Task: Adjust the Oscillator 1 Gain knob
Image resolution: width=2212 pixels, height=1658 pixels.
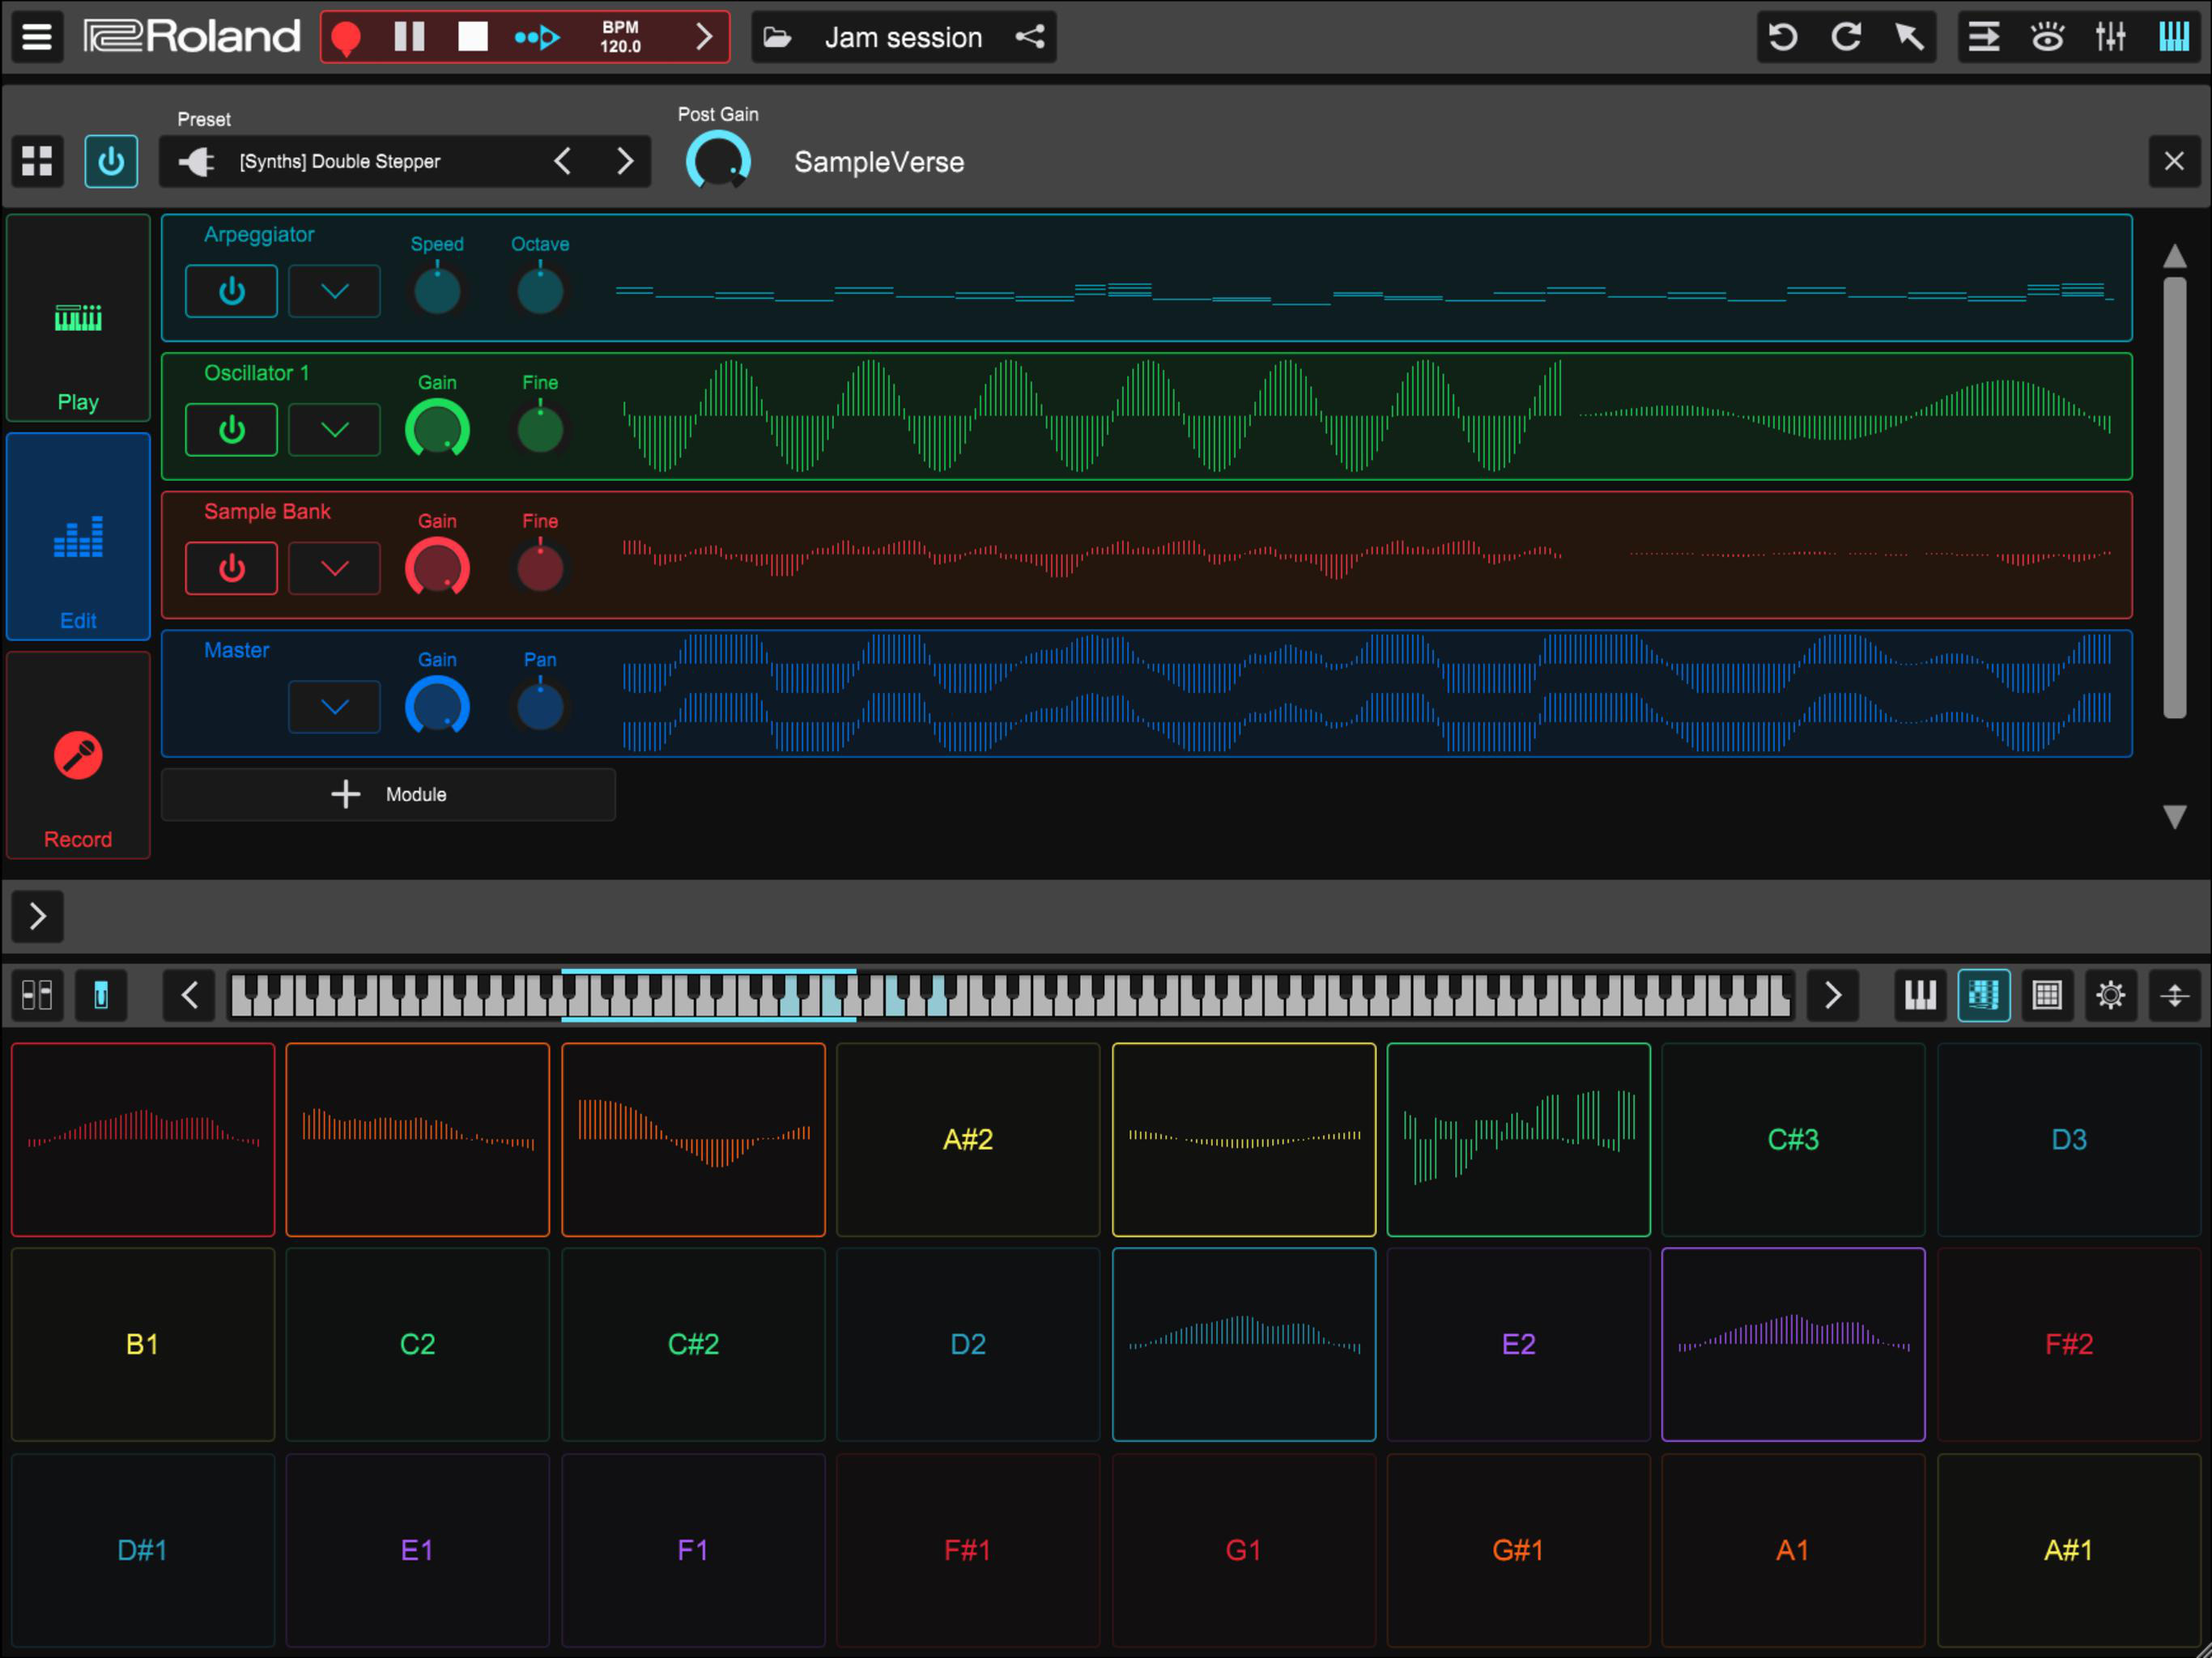Action: [x=437, y=429]
